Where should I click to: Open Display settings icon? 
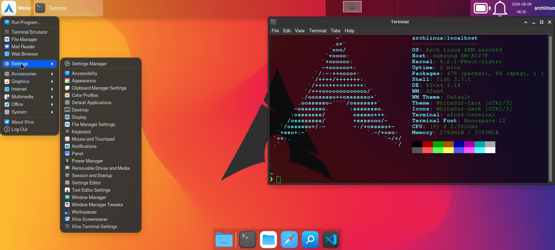coord(67,117)
